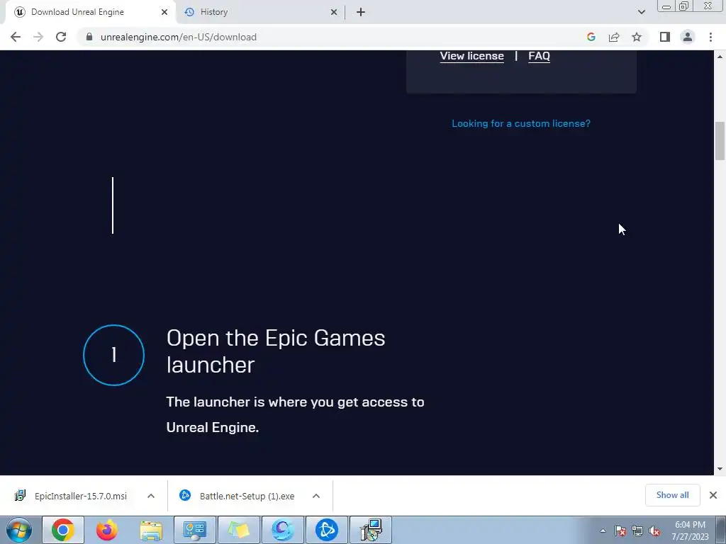Viewport: 726px width, 544px height.
Task: Expand options for the EpicInstaller-15.7.0.msi download
Action: point(151,496)
